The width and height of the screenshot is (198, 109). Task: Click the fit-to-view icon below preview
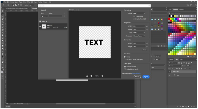pyautogui.click(x=87, y=76)
